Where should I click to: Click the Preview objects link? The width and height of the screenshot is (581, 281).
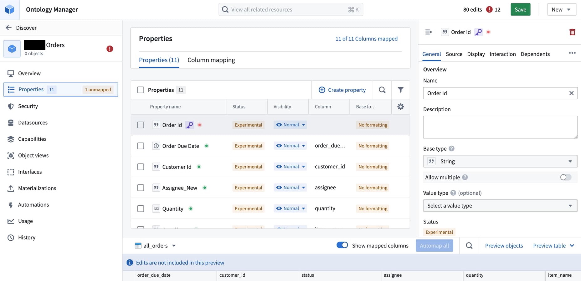pos(504,246)
